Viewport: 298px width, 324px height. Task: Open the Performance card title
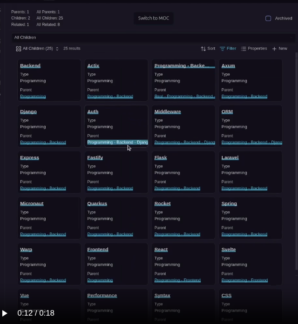(x=102, y=296)
